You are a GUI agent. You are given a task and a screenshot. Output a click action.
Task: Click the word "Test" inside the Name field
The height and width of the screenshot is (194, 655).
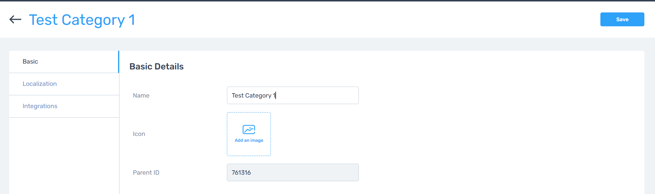pos(238,95)
